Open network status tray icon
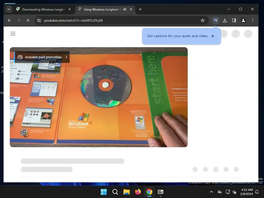264x198 pixels. coord(228,192)
